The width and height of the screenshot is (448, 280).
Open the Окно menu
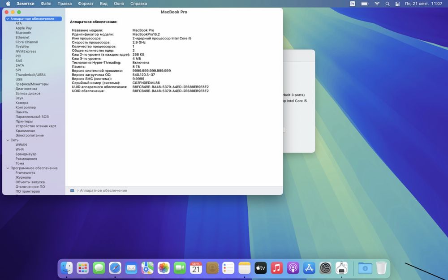point(119,4)
